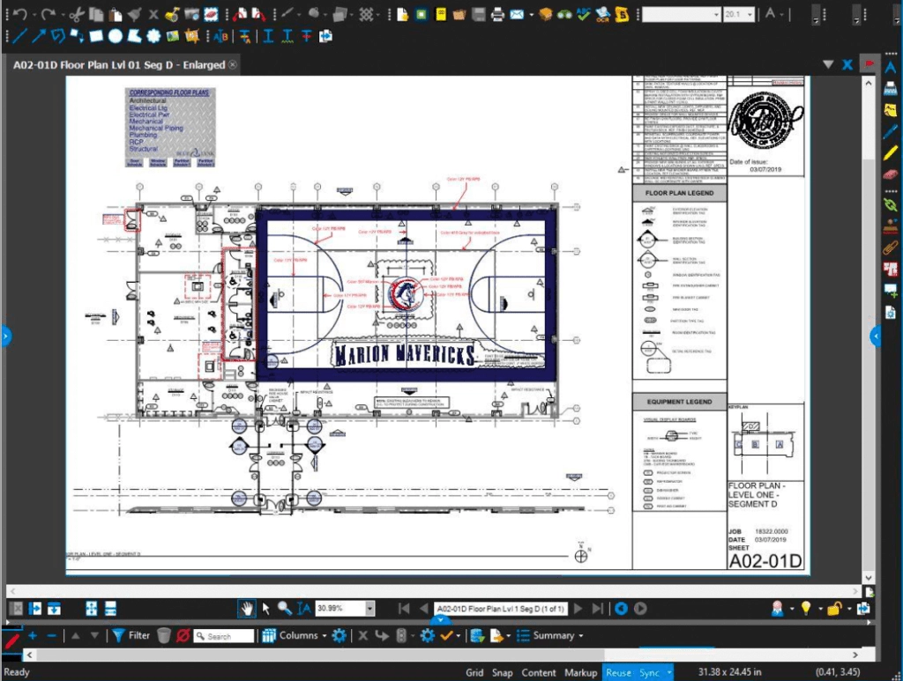Click the Snapshot camera icon

coord(191,14)
